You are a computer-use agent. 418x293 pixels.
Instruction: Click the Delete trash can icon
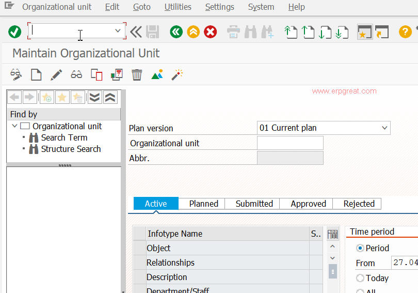[x=137, y=75]
